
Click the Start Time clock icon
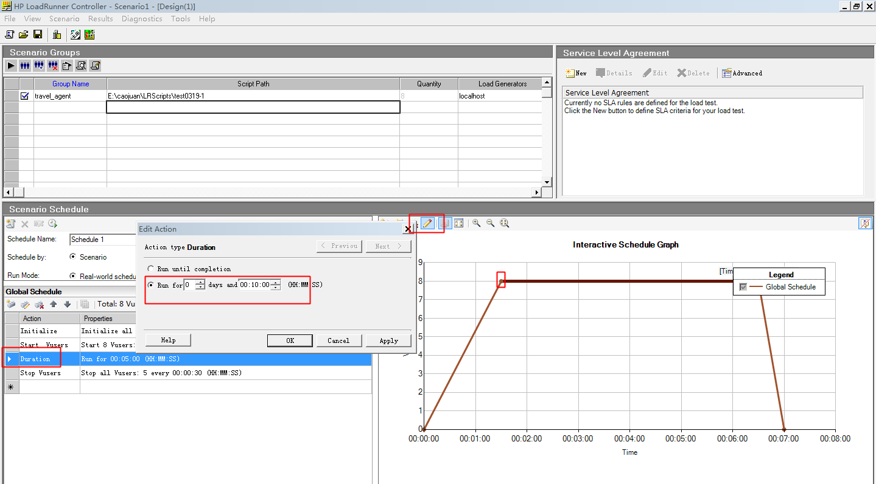[x=52, y=224]
